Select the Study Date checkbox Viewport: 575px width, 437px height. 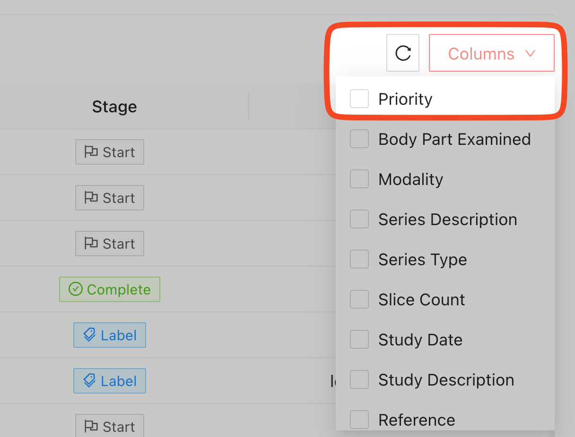(359, 340)
